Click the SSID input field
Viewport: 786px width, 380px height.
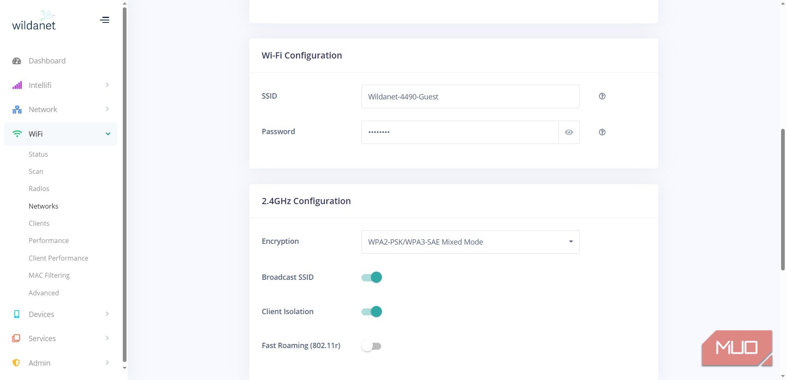pos(470,97)
